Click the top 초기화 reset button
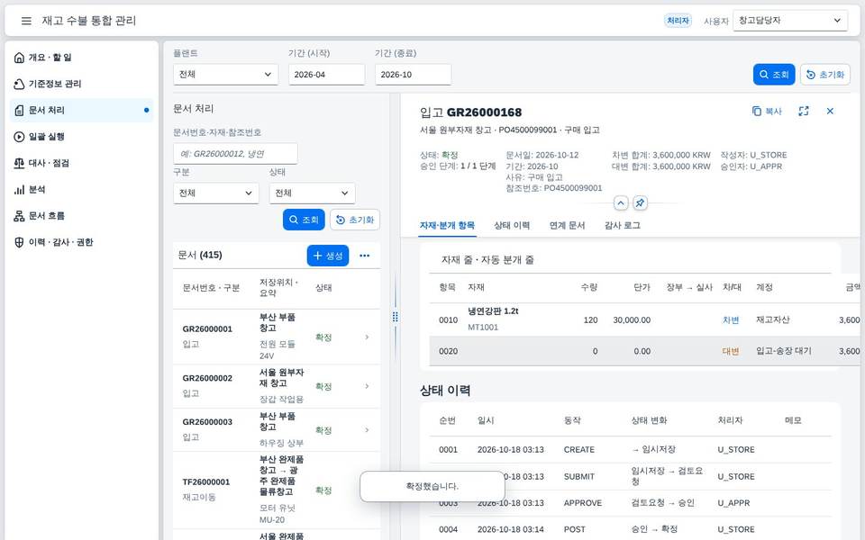The width and height of the screenshot is (865, 540). point(824,75)
